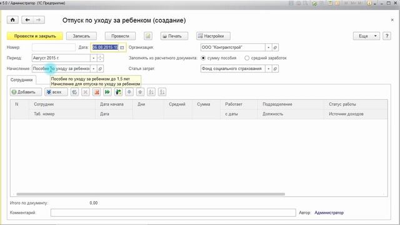The height and width of the screenshot is (225, 400).
Task: Go to the home page icon
Action: click(x=12, y=20)
